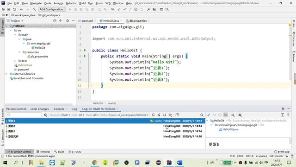Toggle the Database tool window sidebar button
The width and height of the screenshot is (296, 167).
[294, 39]
